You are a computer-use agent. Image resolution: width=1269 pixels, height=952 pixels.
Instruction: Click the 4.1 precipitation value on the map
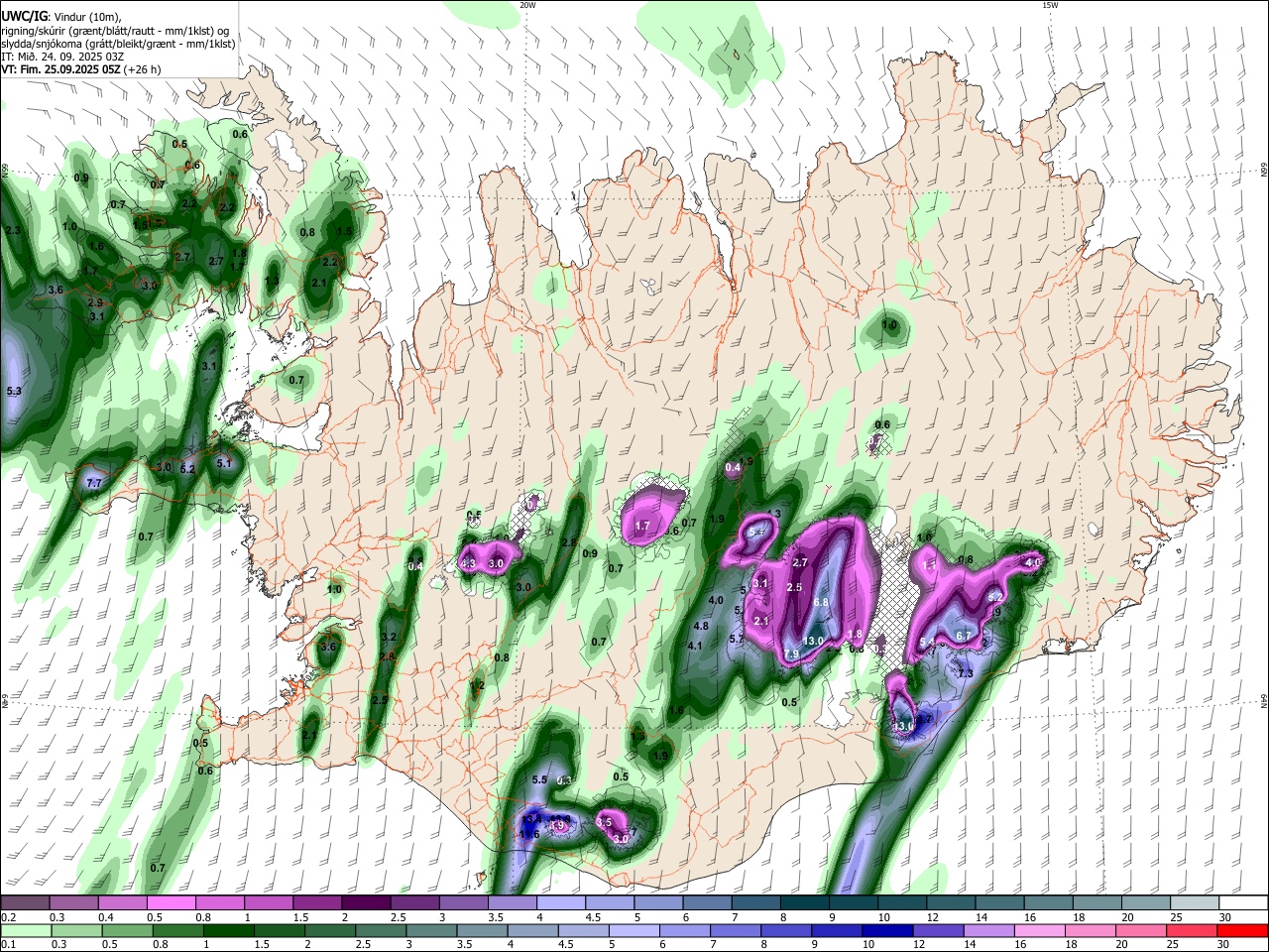pos(695,646)
